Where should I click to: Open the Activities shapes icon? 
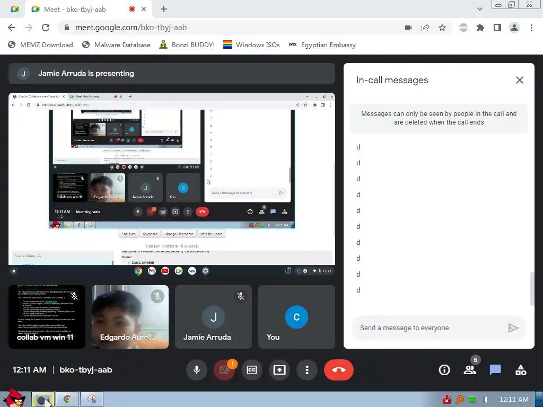point(521,370)
